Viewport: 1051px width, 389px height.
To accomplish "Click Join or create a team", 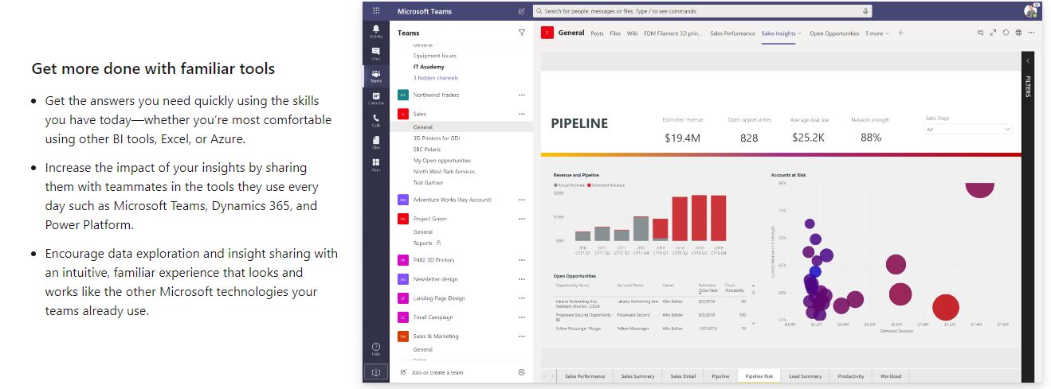I will pos(437,372).
